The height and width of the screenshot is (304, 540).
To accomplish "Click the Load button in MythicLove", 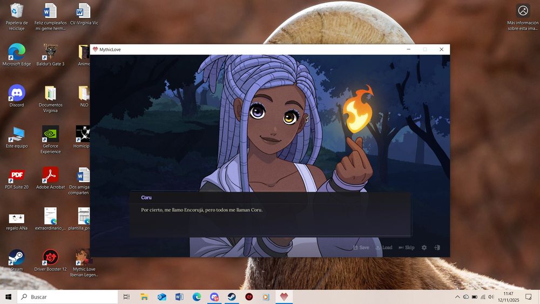I will pos(384,247).
